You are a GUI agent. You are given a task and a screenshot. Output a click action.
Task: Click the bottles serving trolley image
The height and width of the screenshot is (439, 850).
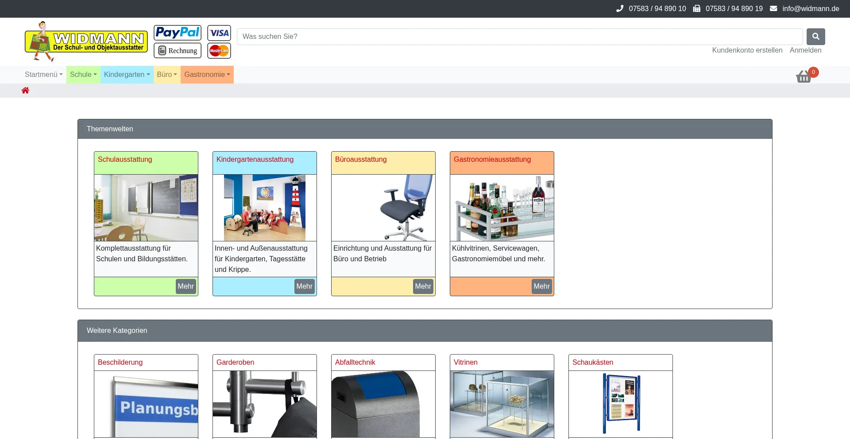pyautogui.click(x=502, y=208)
